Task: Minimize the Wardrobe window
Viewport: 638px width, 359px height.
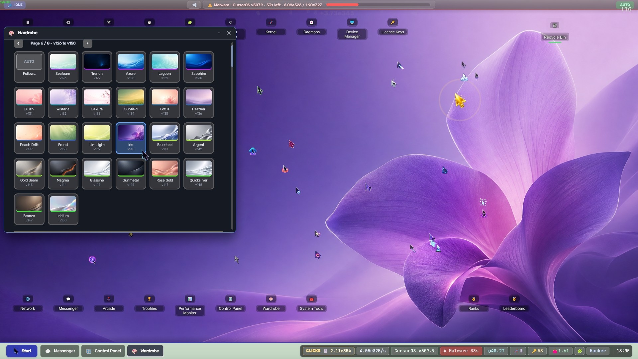Action: [219, 33]
